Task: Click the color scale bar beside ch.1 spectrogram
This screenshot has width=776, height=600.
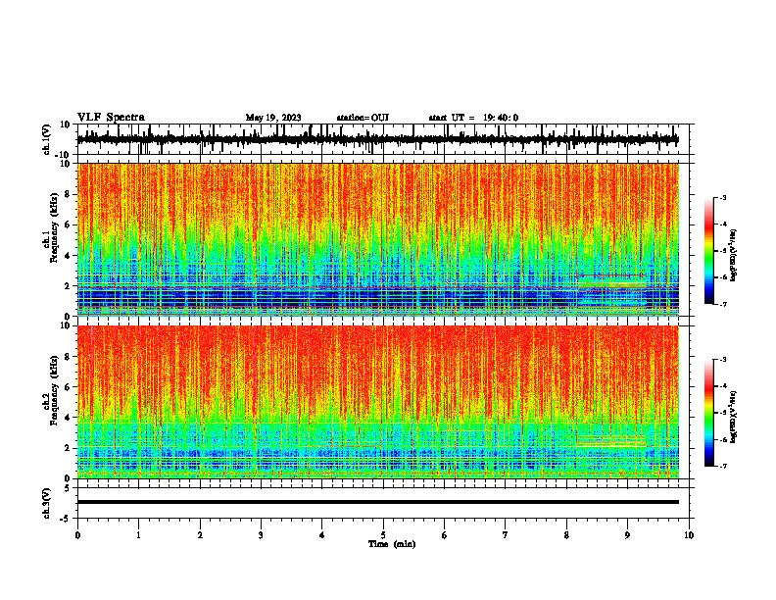Action: tap(709, 251)
